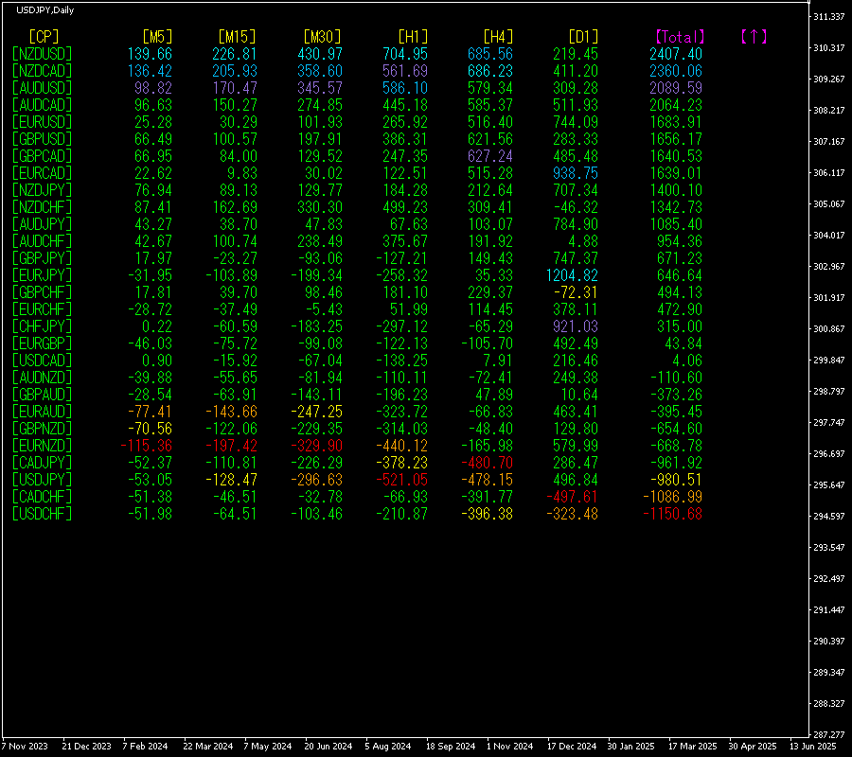The height and width of the screenshot is (757, 852).
Task: Click USDJPY H1 value -521.05
Action: click(x=401, y=480)
